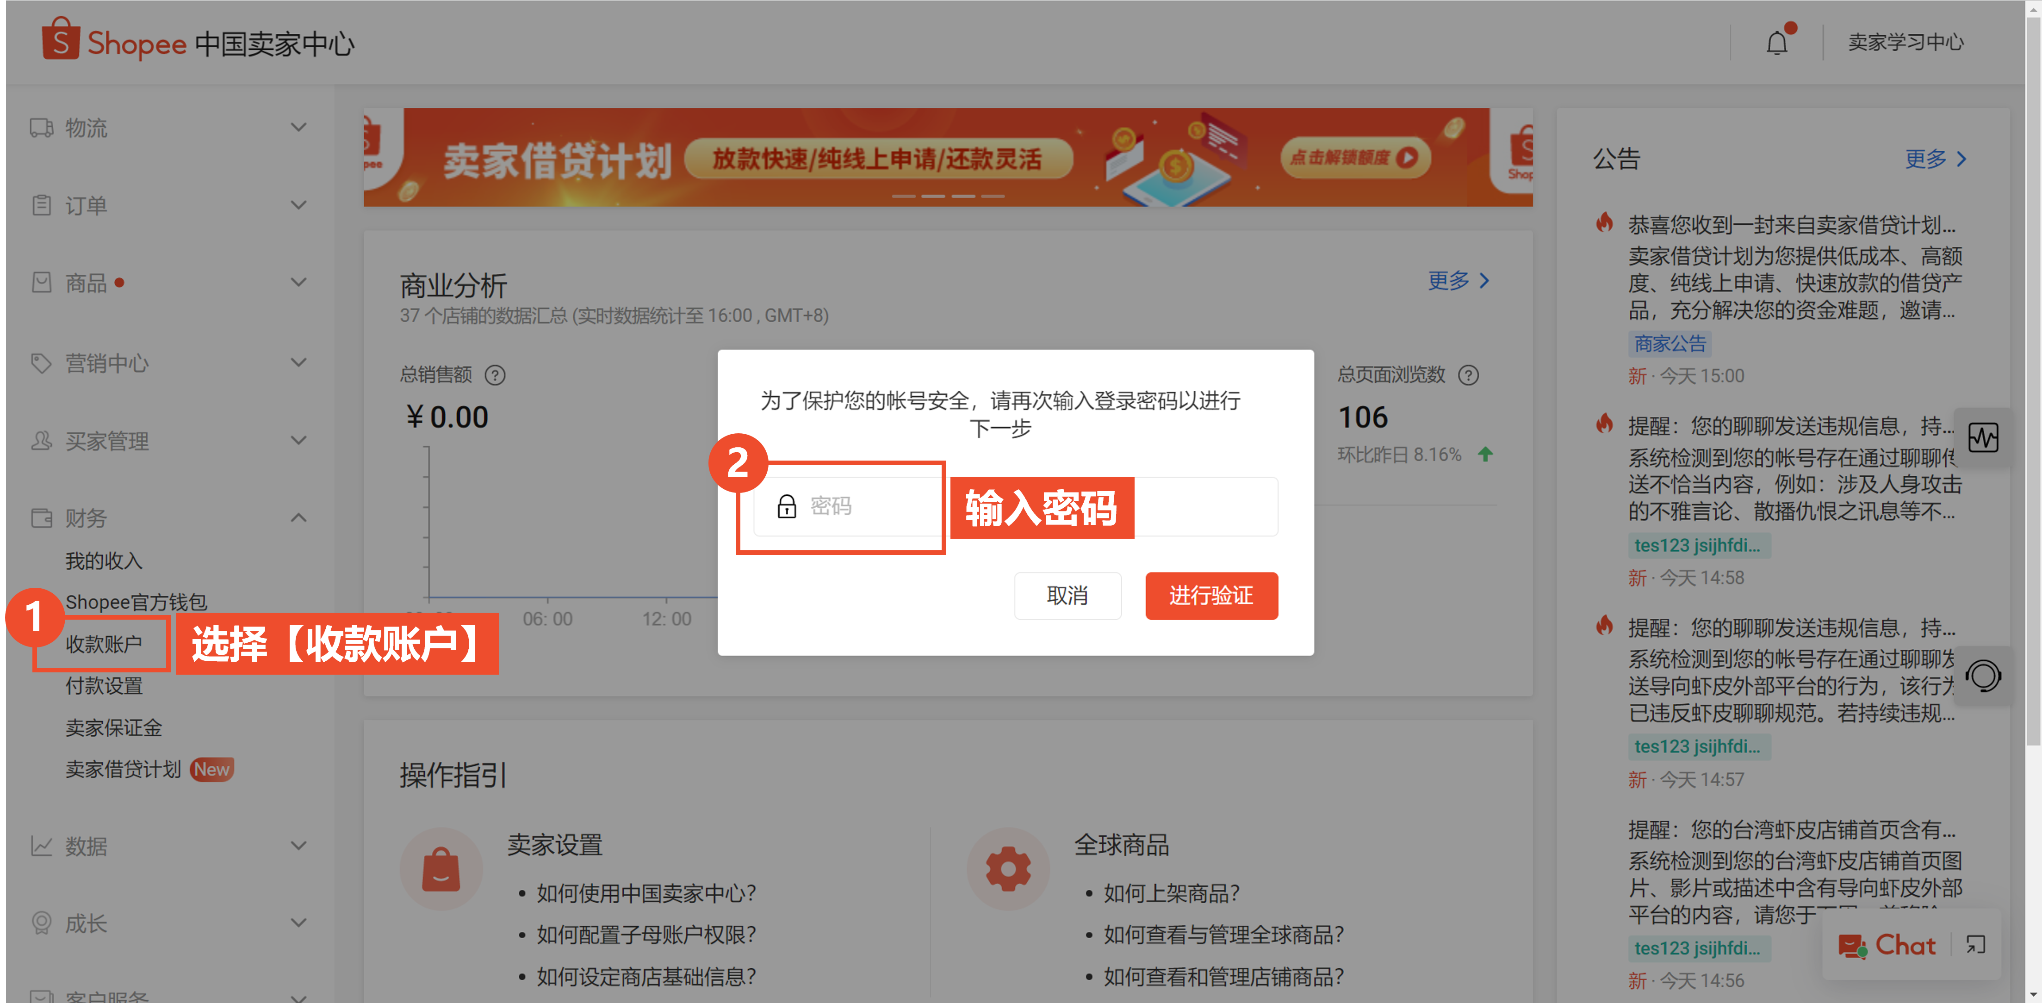Open 如何上架商品? guide

(1172, 893)
